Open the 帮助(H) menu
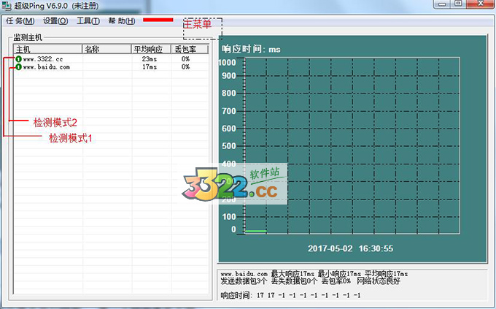496x309 pixels. 121,21
